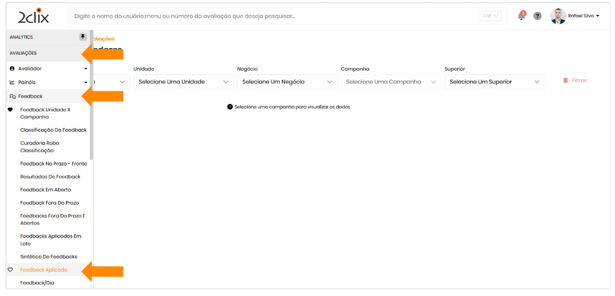Open the Selecione Um Superior dropdown

494,82
